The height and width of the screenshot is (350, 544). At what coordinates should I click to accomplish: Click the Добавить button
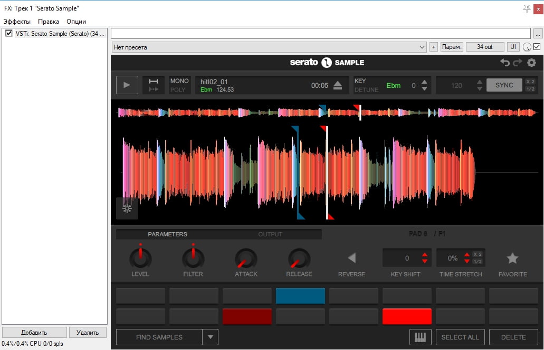(x=34, y=332)
